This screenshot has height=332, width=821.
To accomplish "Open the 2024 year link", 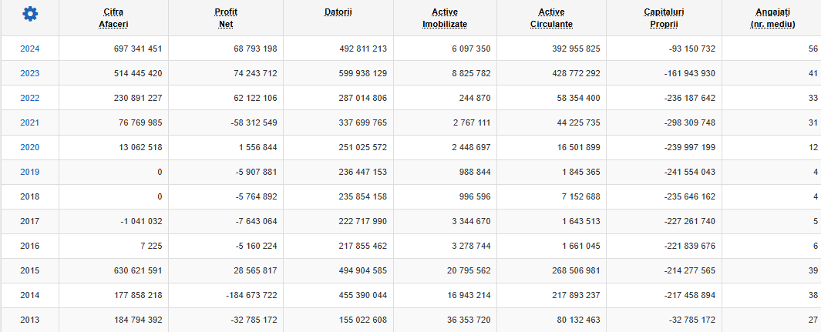I will 30,49.
